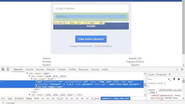Click -webkit-appearance style property

coord(162,95)
